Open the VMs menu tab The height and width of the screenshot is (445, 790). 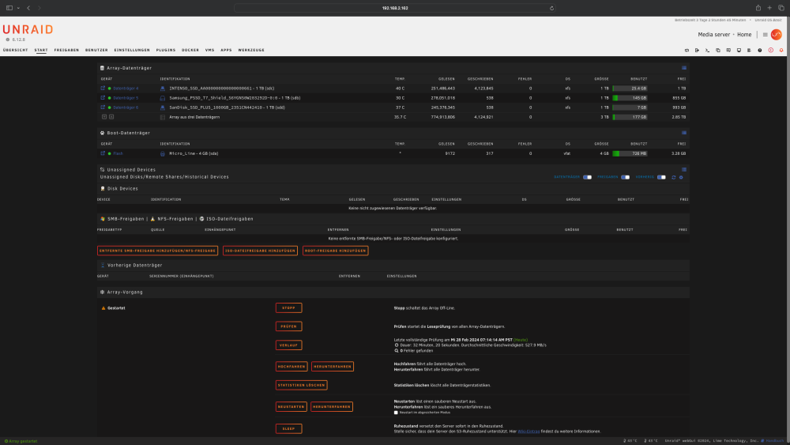[209, 51]
